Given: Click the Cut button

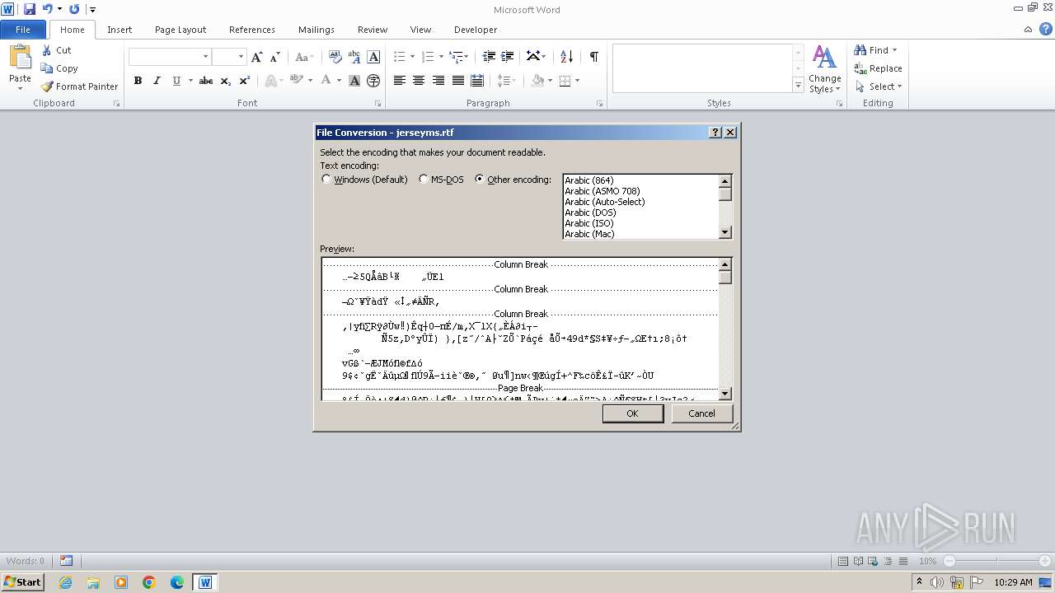Looking at the screenshot, I should point(56,50).
